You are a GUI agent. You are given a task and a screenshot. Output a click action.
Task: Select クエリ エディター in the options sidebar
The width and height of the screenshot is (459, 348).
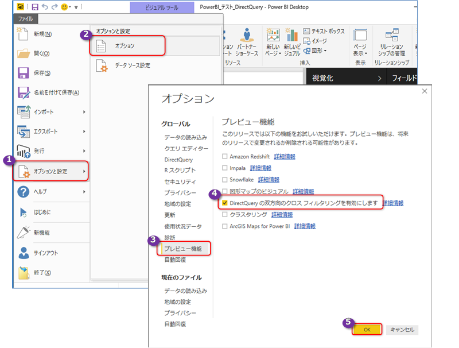click(186, 149)
